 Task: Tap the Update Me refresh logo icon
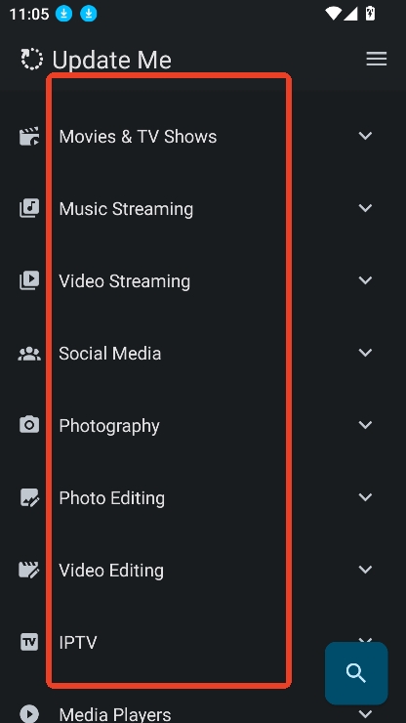pyautogui.click(x=32, y=60)
